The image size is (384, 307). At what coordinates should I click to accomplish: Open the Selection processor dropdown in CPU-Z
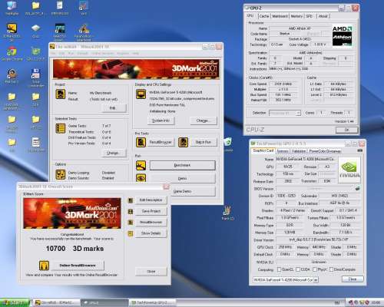(285, 113)
